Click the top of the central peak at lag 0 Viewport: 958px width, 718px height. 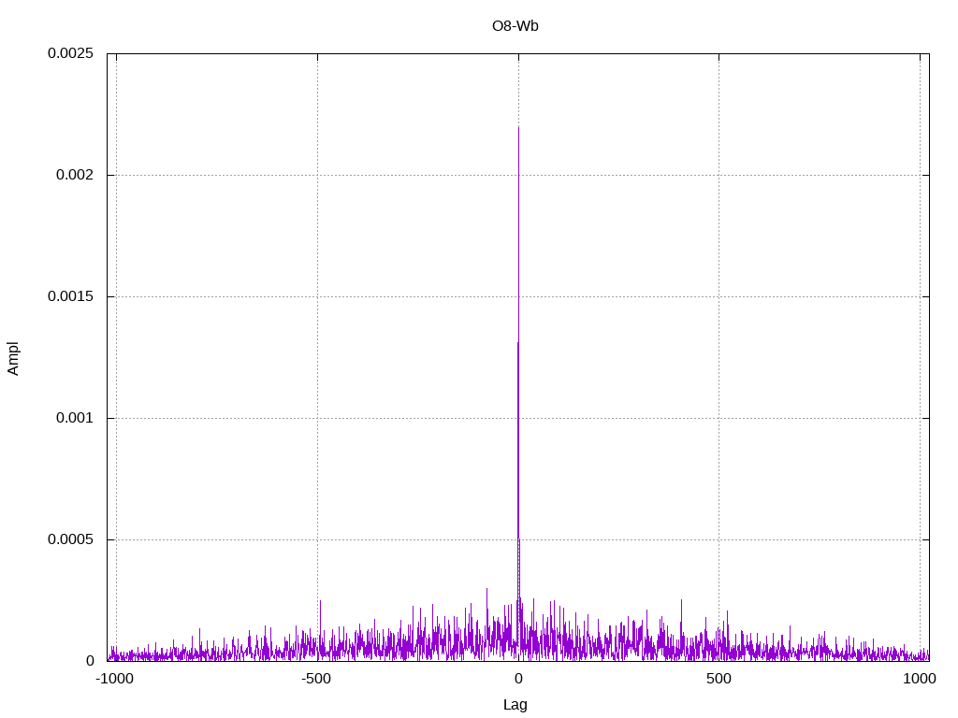click(x=518, y=127)
